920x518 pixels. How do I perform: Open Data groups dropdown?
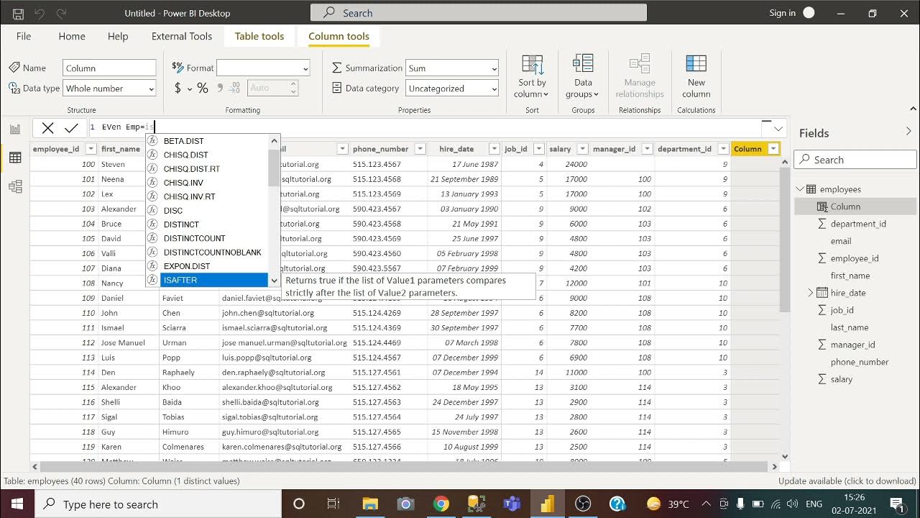[x=583, y=76]
